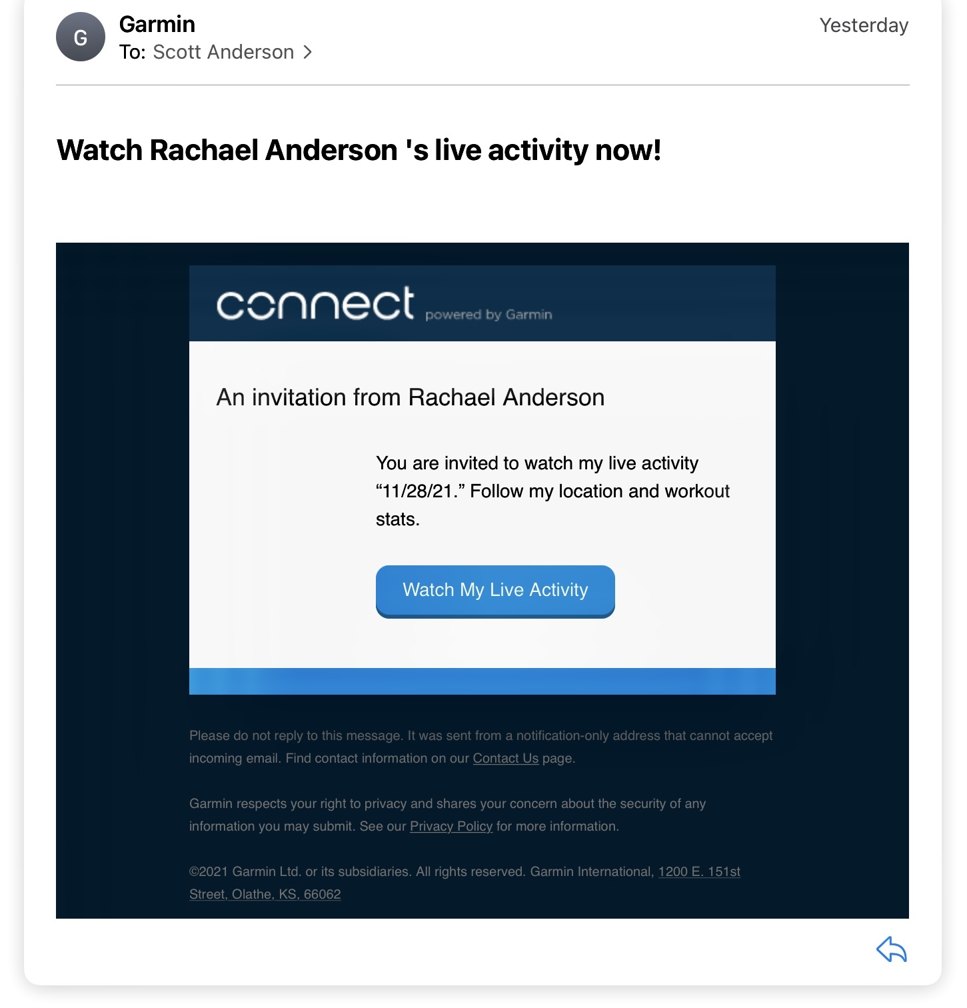
Task: Open the Garmin sender avatar
Action: pos(81,37)
